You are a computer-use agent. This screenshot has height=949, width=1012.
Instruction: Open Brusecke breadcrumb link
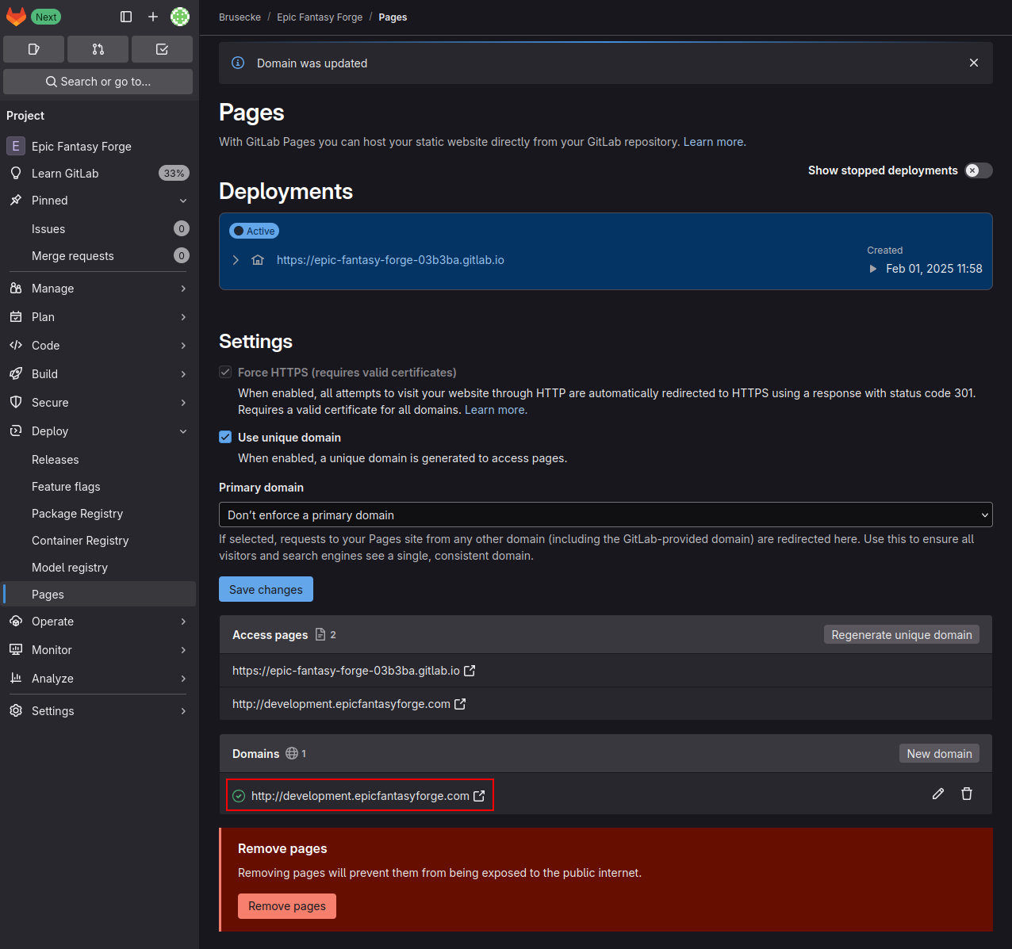click(x=240, y=17)
